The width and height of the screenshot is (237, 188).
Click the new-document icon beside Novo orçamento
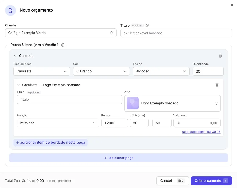[x=11, y=11]
